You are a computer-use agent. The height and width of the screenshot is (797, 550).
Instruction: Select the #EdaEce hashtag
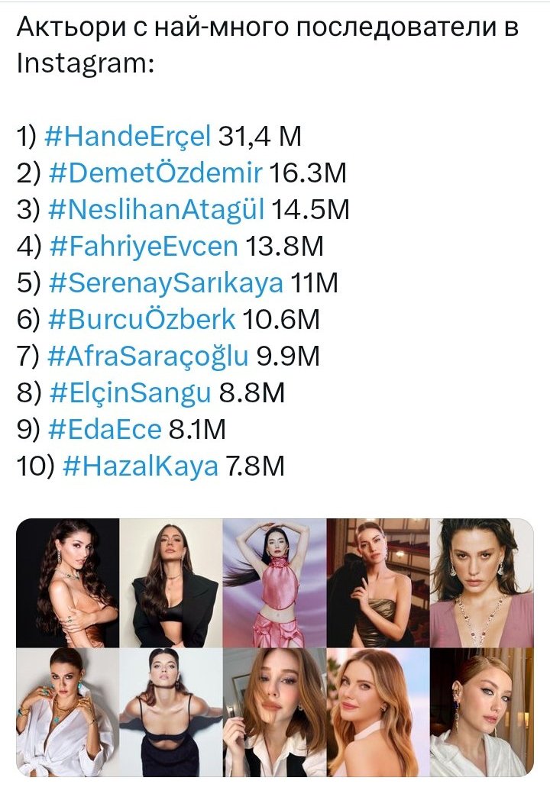click(105, 431)
